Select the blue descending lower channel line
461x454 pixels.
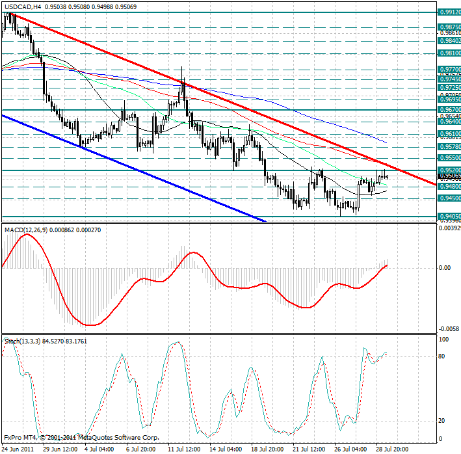130,167
